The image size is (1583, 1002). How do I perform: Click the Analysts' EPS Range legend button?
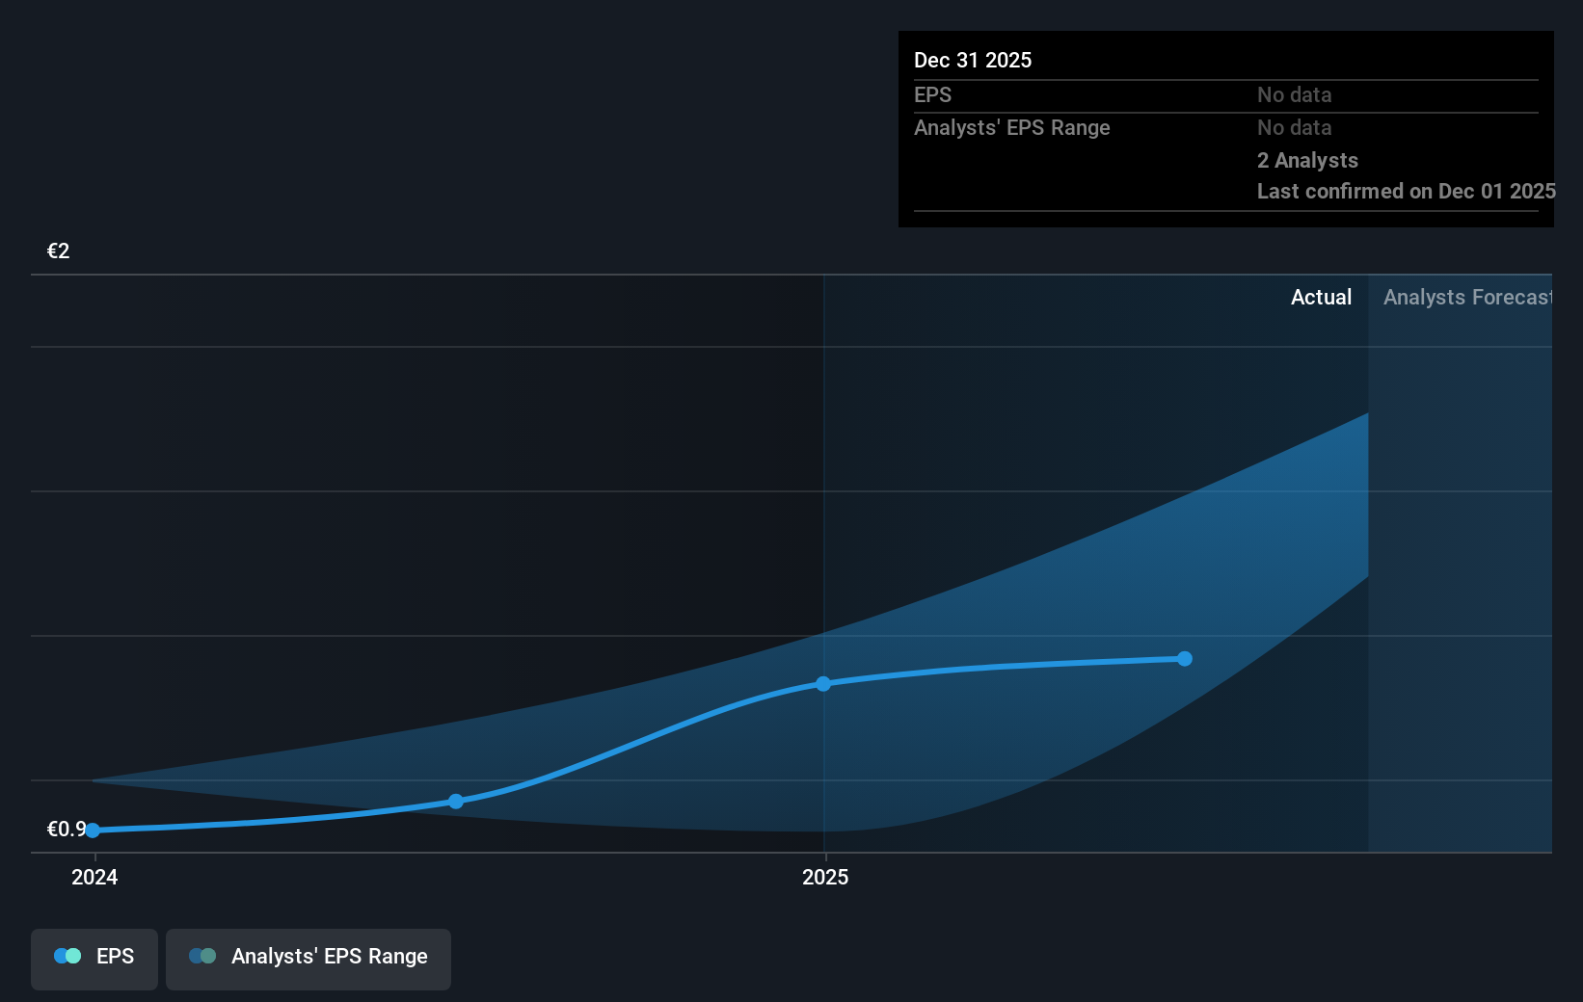pyautogui.click(x=308, y=958)
